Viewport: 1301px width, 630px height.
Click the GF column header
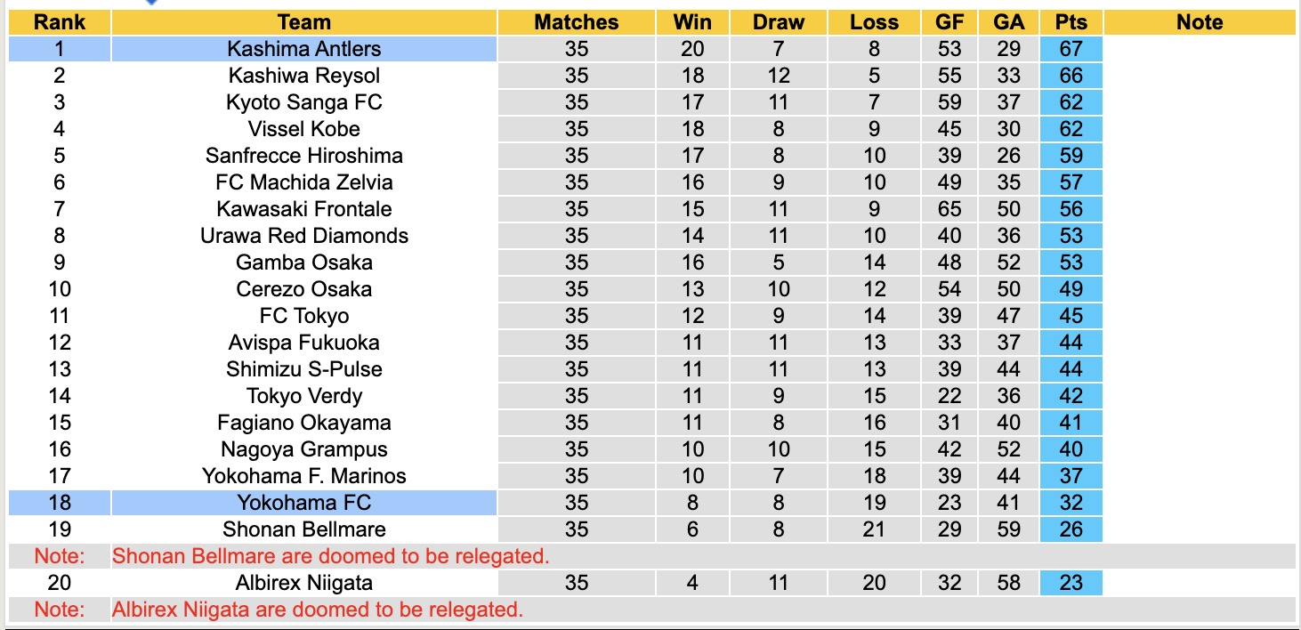949,22
